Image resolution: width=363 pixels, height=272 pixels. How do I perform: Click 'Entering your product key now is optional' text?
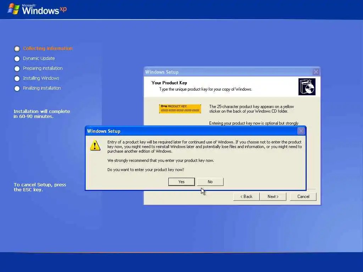(x=254, y=123)
